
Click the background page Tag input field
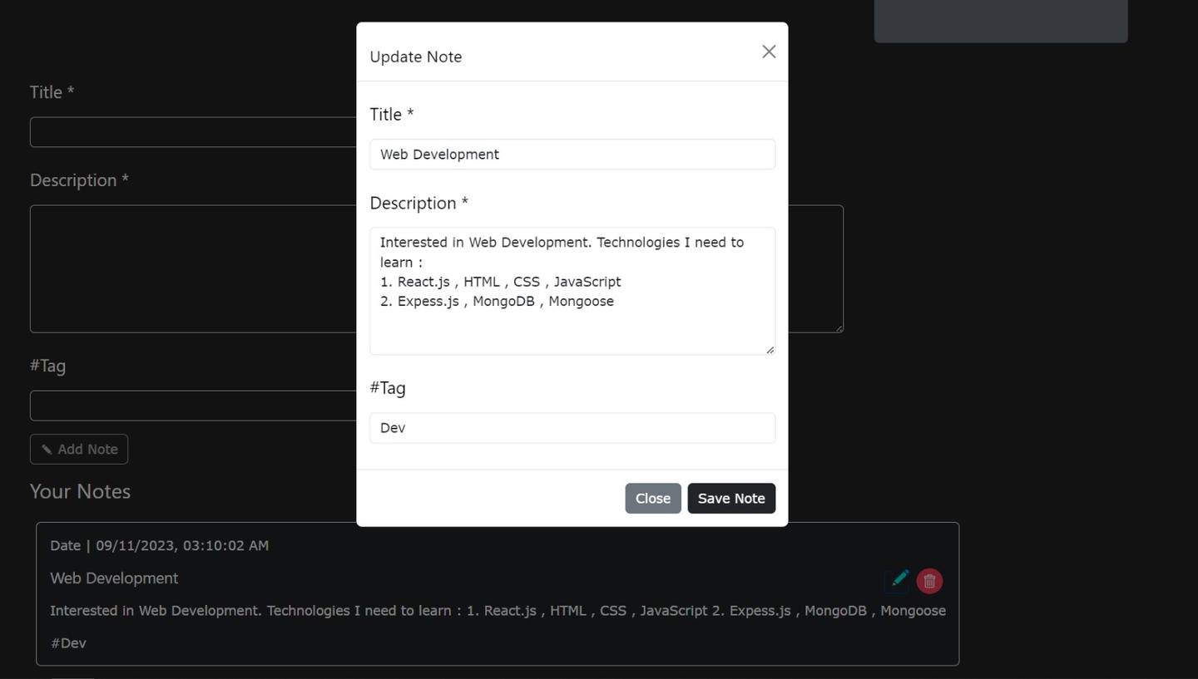tap(193, 406)
